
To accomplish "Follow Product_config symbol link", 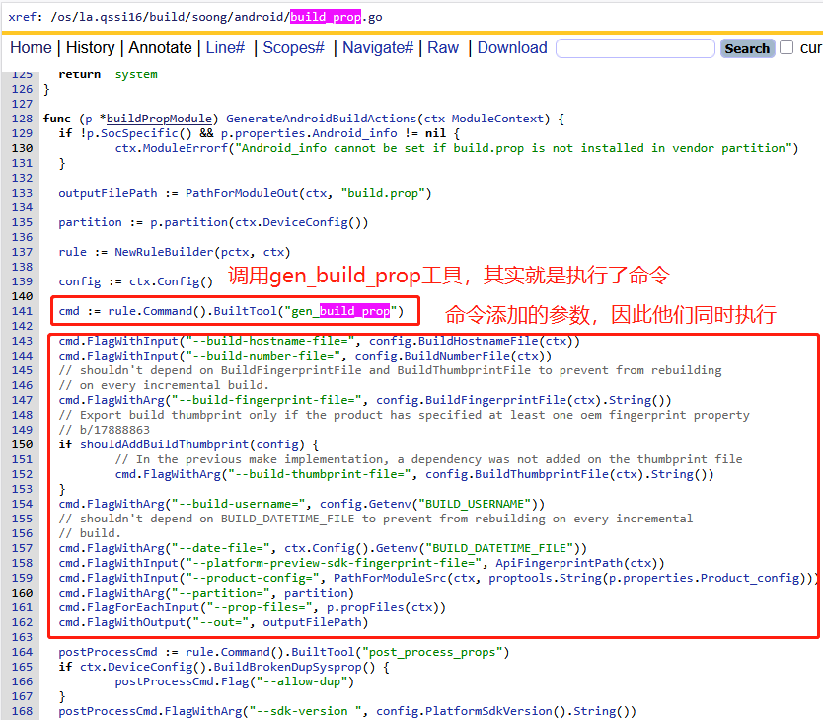I will [x=750, y=578].
